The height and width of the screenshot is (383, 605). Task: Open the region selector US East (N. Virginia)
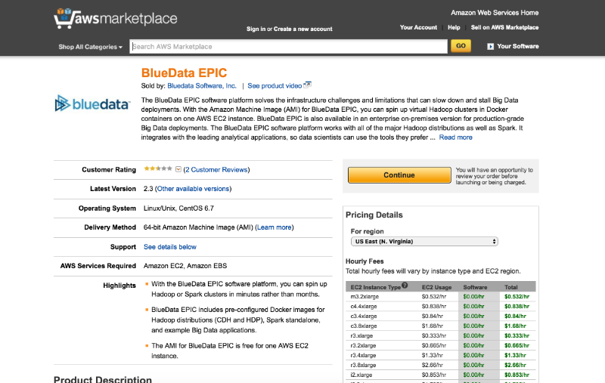click(x=424, y=242)
